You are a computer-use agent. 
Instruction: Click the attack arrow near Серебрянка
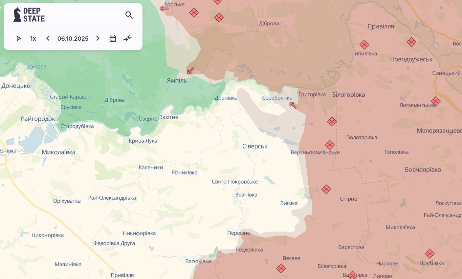coord(293,105)
